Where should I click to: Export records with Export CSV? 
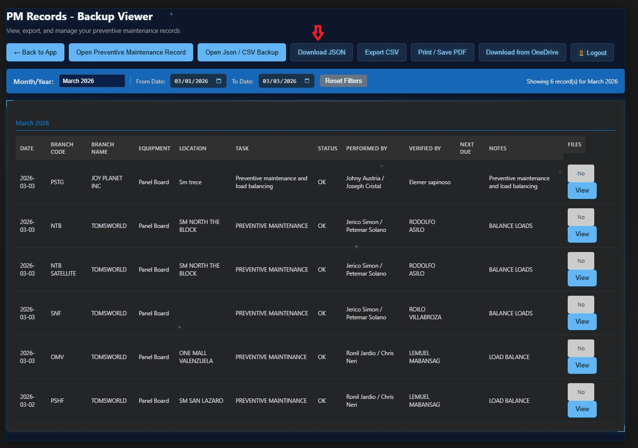tap(381, 53)
